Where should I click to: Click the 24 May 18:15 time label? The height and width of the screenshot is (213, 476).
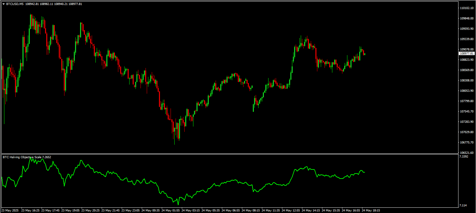(371, 210)
